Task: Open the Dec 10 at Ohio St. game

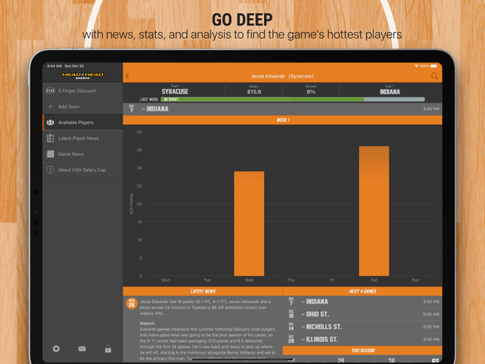Action: tap(362, 314)
